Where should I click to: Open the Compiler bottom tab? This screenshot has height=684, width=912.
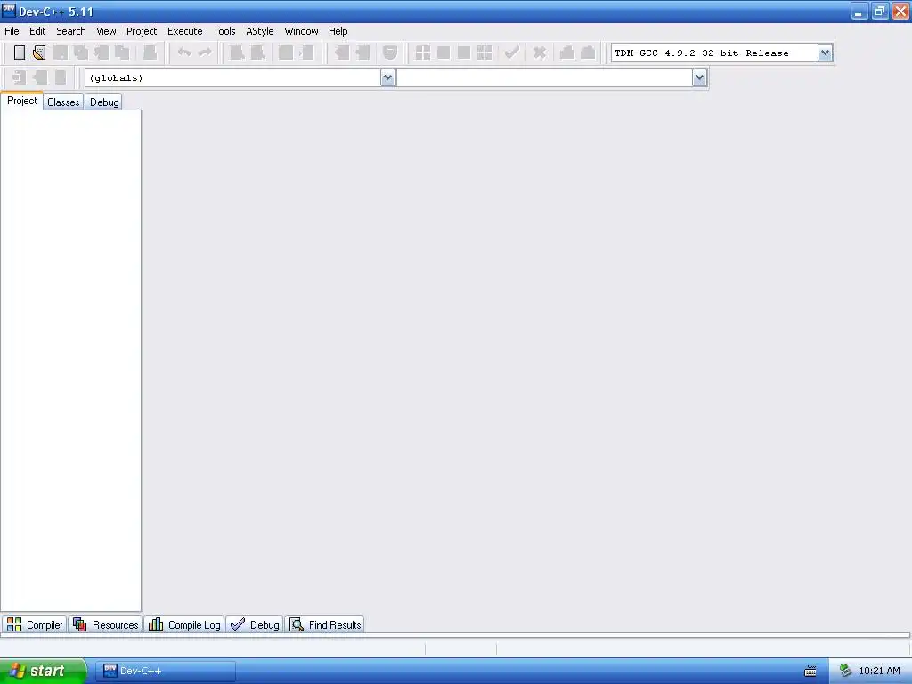(x=35, y=624)
